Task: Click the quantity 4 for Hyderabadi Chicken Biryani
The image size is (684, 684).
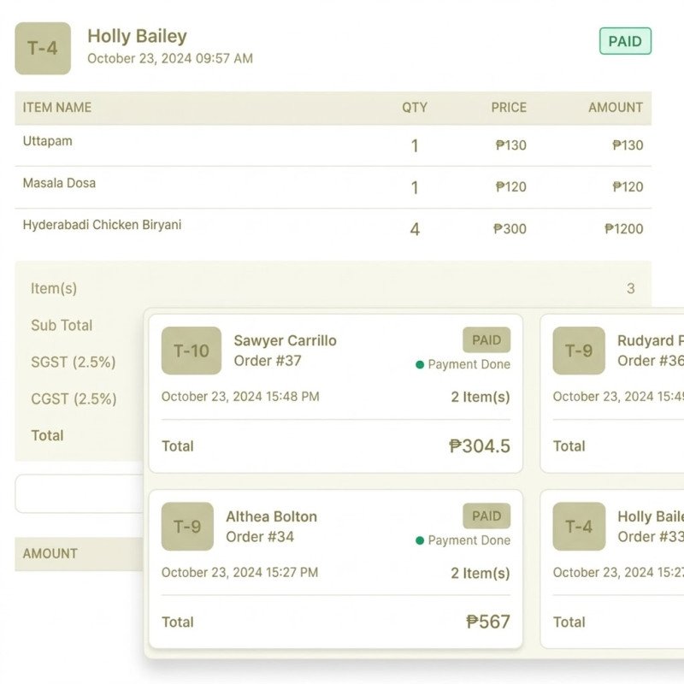Action: [x=415, y=229]
